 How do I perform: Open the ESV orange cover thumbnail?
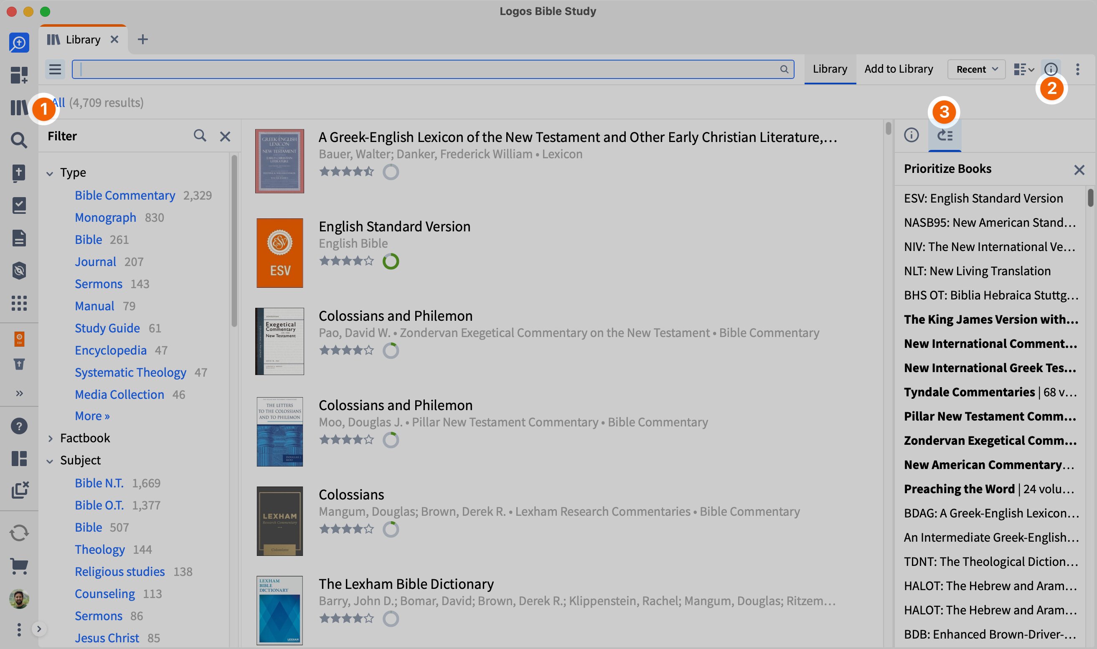tap(279, 253)
